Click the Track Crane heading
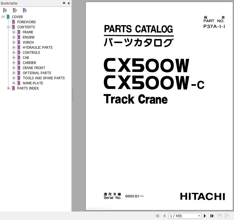Image resolution: width=234 pixels, height=220 pixels. [x=135, y=99]
